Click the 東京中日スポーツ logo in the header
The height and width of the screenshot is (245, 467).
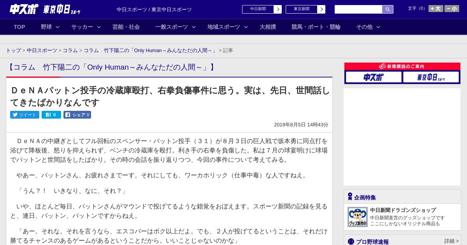tap(62, 9)
